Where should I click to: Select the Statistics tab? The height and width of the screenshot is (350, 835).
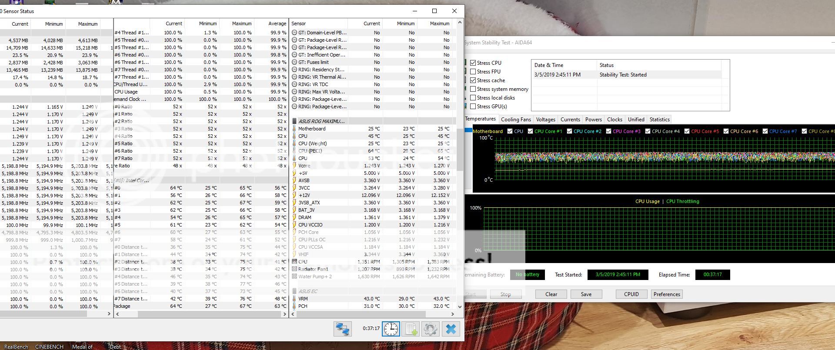click(659, 120)
